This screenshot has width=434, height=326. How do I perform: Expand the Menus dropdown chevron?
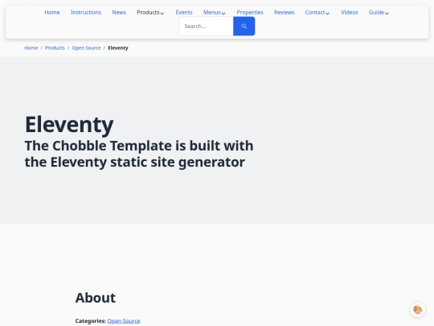pos(223,14)
